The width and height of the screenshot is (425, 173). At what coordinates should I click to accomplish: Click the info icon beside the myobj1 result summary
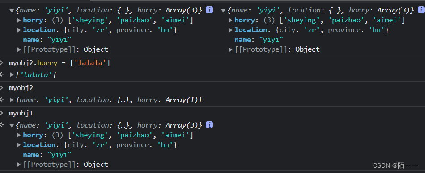click(x=209, y=125)
